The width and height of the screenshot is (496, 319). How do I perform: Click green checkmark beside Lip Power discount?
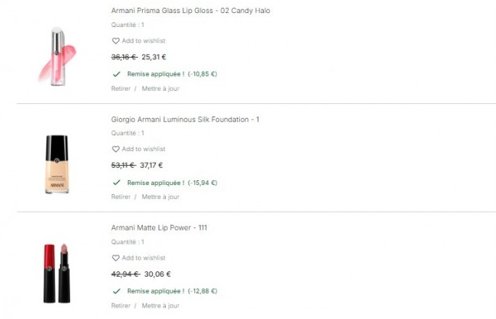pyautogui.click(x=116, y=291)
